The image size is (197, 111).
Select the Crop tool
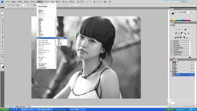[2, 20]
